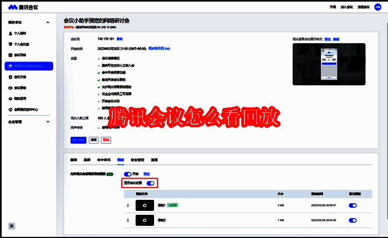
Task: Open the audience display style preview image
Action: pos(329,64)
